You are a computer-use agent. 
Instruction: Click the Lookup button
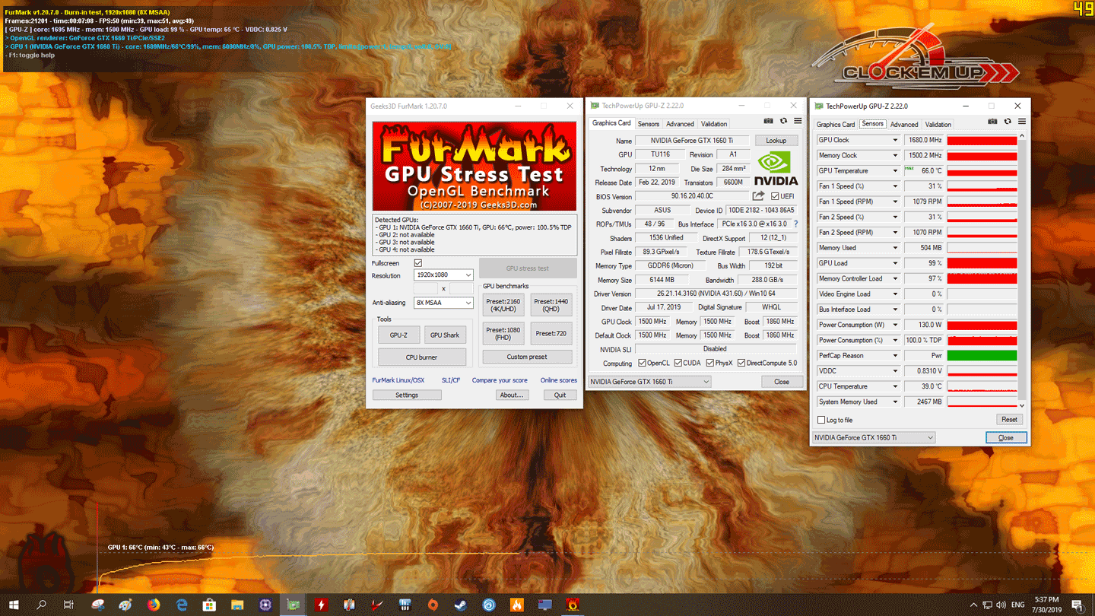776,141
